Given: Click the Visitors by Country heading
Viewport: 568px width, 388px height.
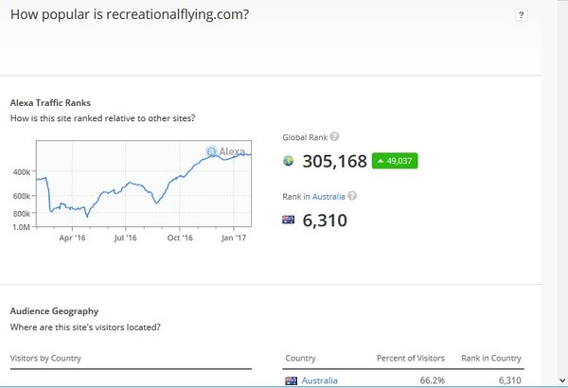Looking at the screenshot, I should (x=45, y=359).
